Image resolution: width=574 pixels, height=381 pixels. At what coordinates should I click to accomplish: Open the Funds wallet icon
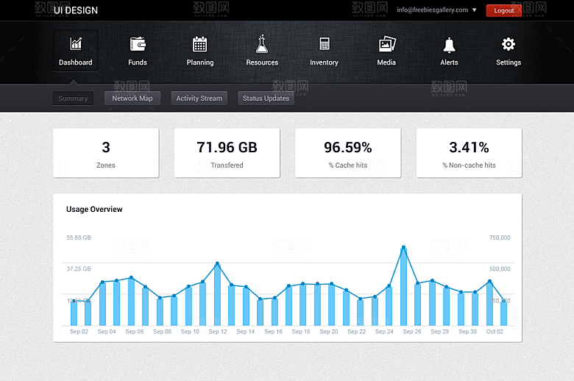point(138,44)
